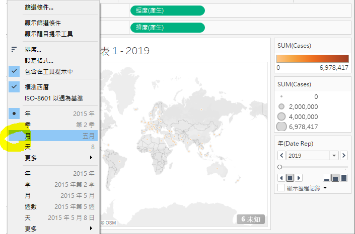355x234 pixels.
Task: Click the Australia data point on map
Action: pyautogui.click(x=217, y=169)
